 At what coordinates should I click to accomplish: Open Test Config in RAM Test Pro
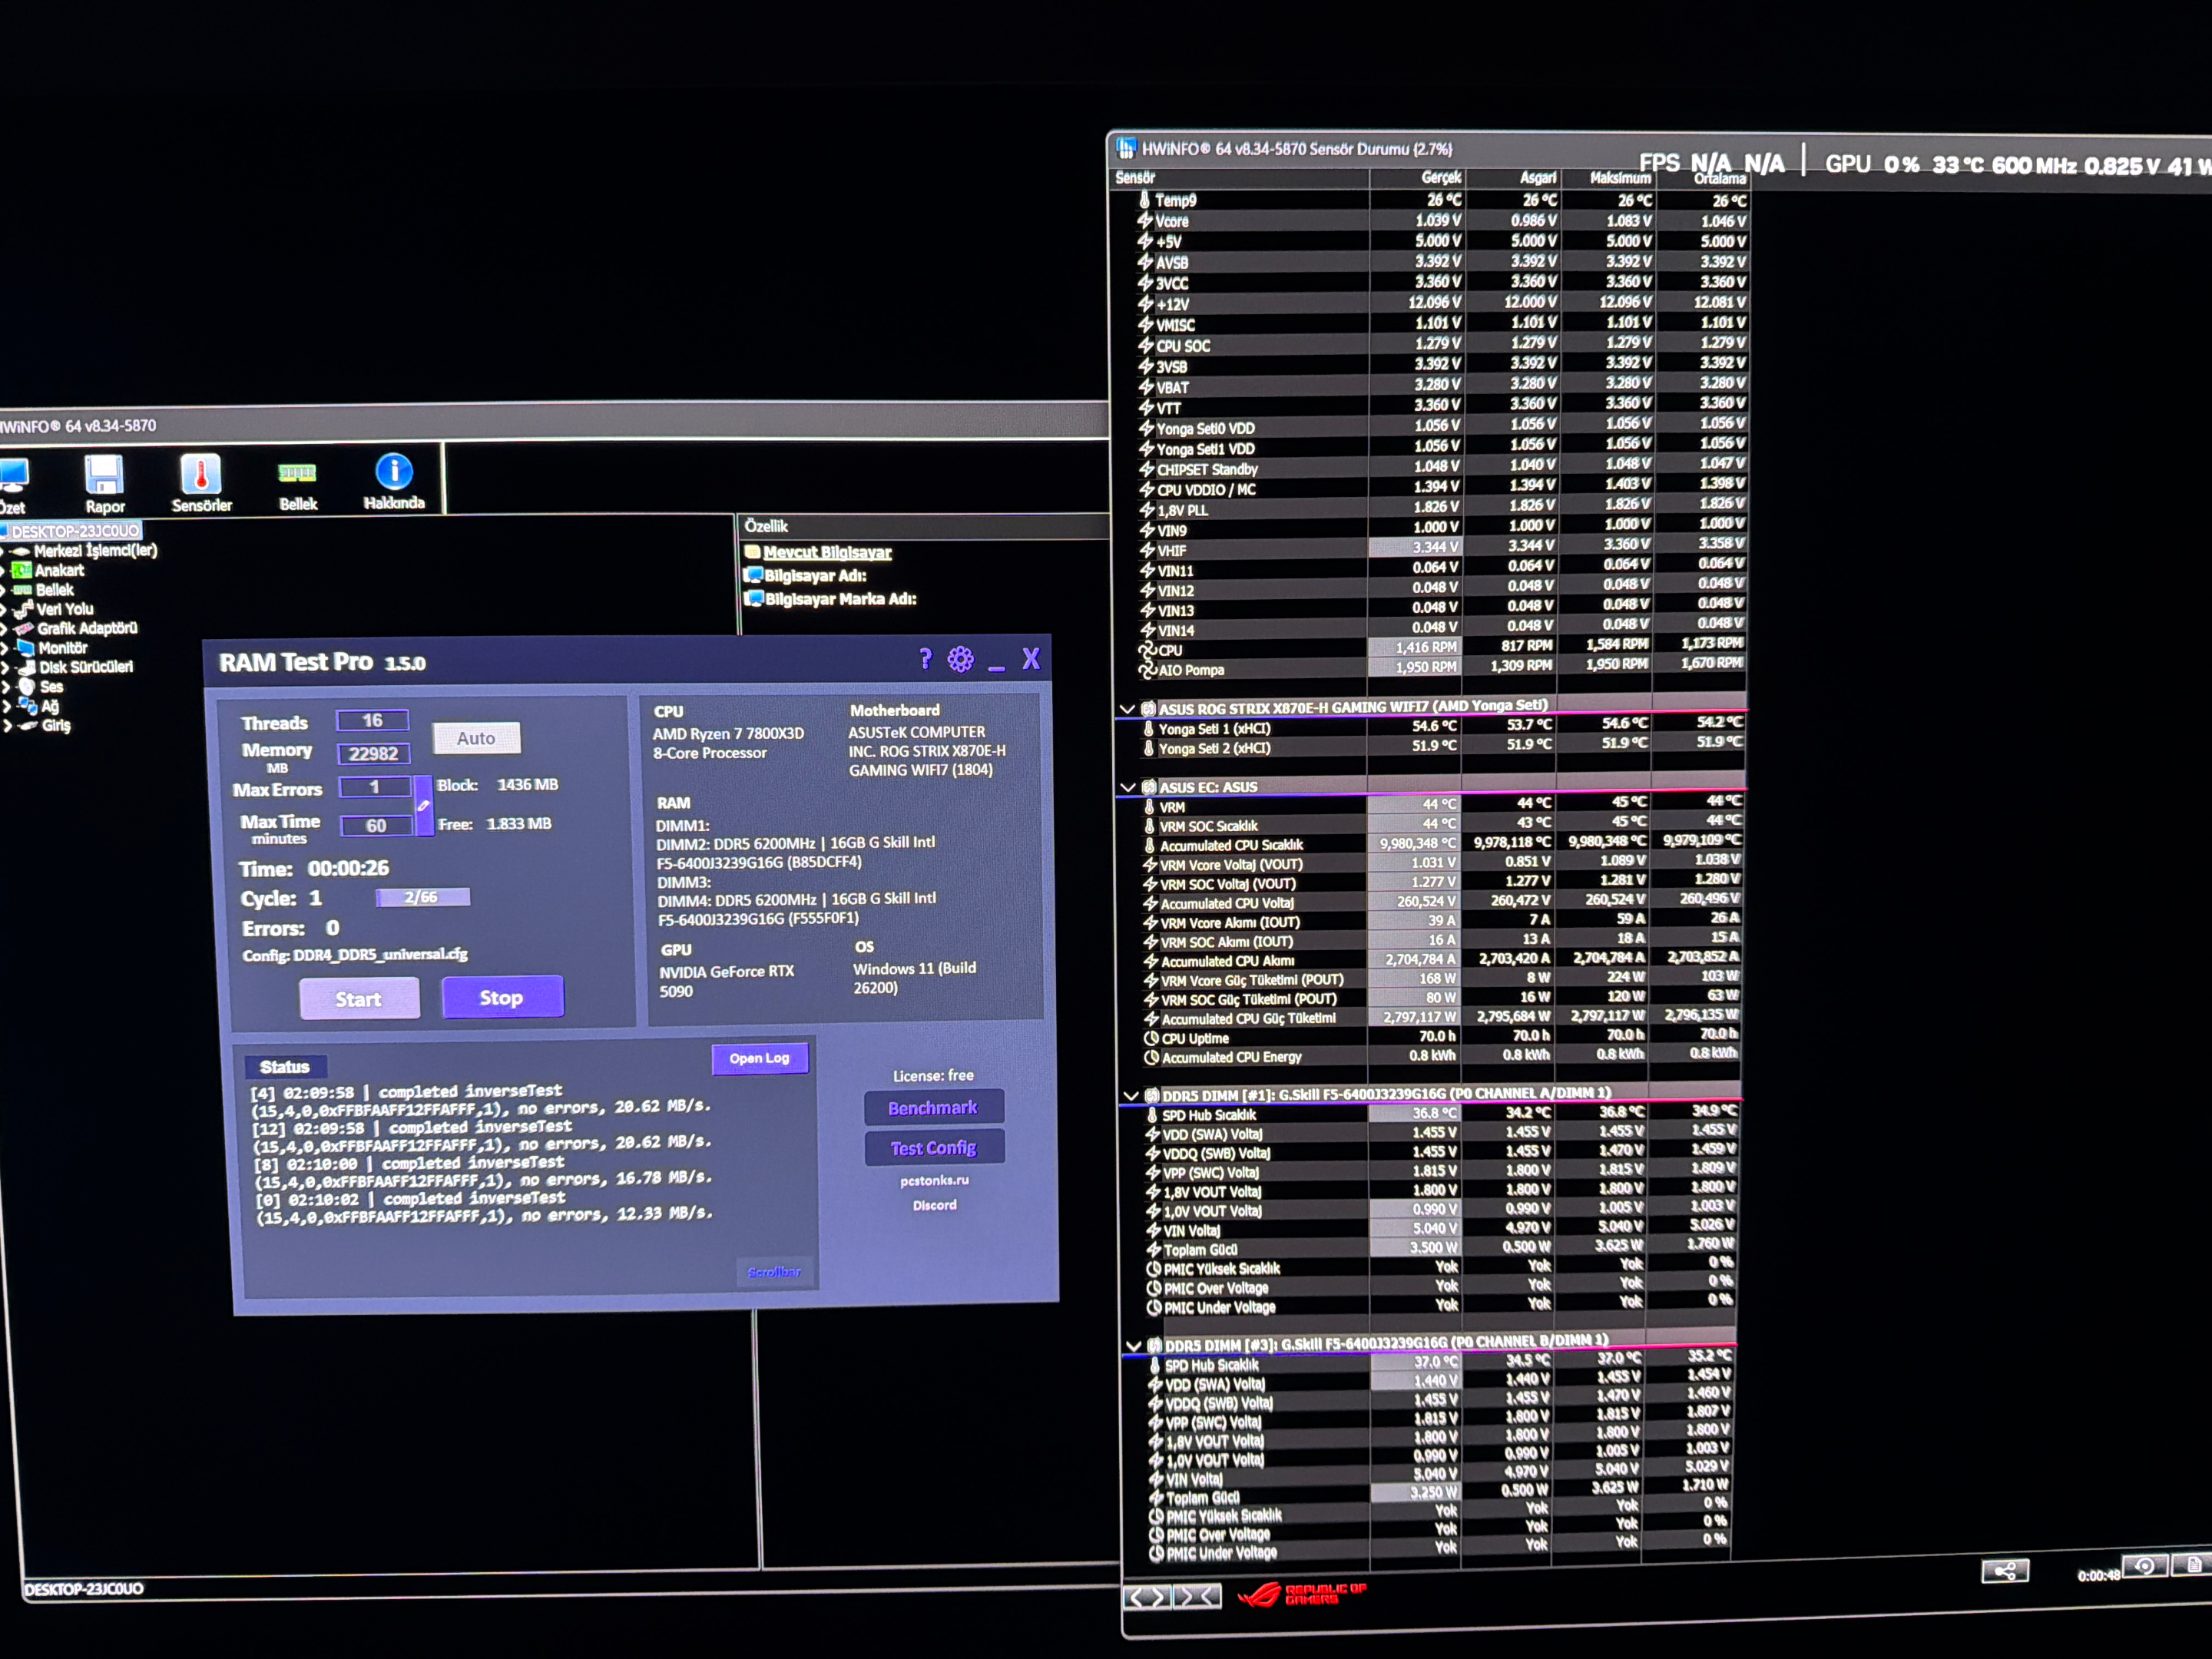coord(934,1148)
